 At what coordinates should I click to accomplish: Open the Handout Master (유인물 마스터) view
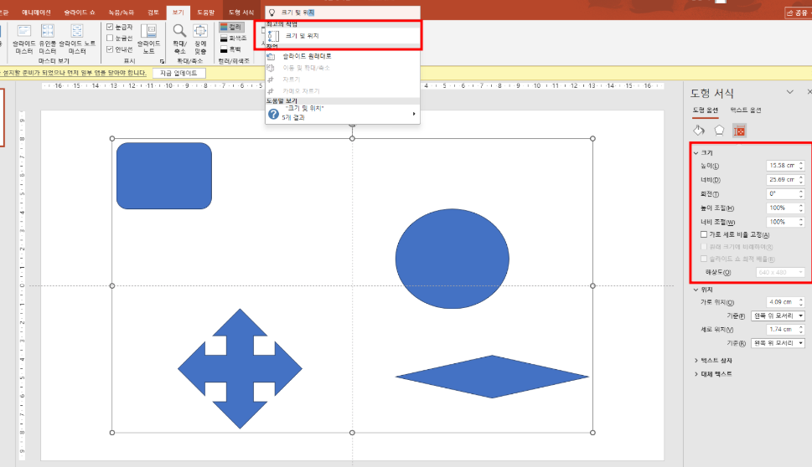(x=48, y=38)
